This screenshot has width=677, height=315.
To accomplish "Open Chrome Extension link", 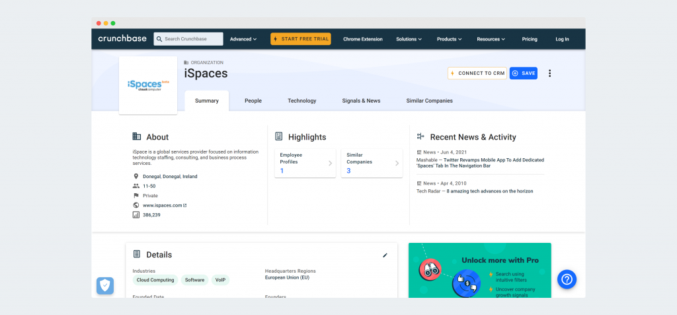I will pyautogui.click(x=363, y=39).
